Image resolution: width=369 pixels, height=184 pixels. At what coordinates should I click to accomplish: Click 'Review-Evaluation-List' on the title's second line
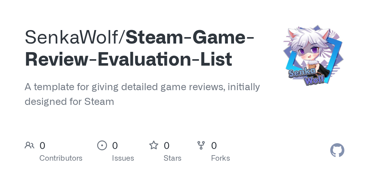[128, 59]
